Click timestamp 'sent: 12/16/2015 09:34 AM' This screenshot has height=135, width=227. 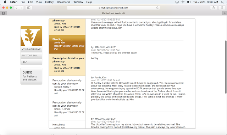click(x=105, y=80)
